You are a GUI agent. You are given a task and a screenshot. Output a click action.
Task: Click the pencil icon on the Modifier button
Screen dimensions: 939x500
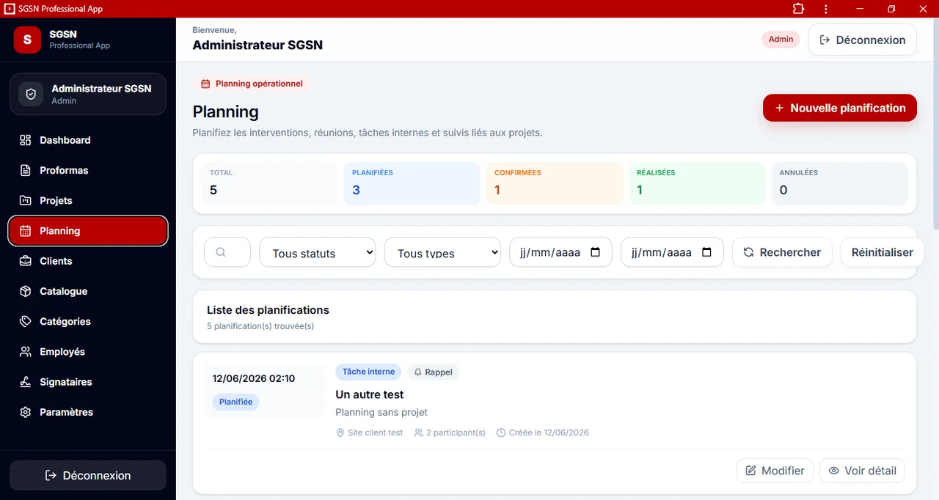point(750,471)
